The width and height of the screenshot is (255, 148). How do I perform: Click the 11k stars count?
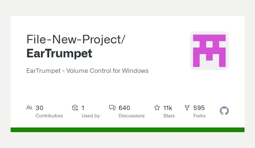point(168,108)
